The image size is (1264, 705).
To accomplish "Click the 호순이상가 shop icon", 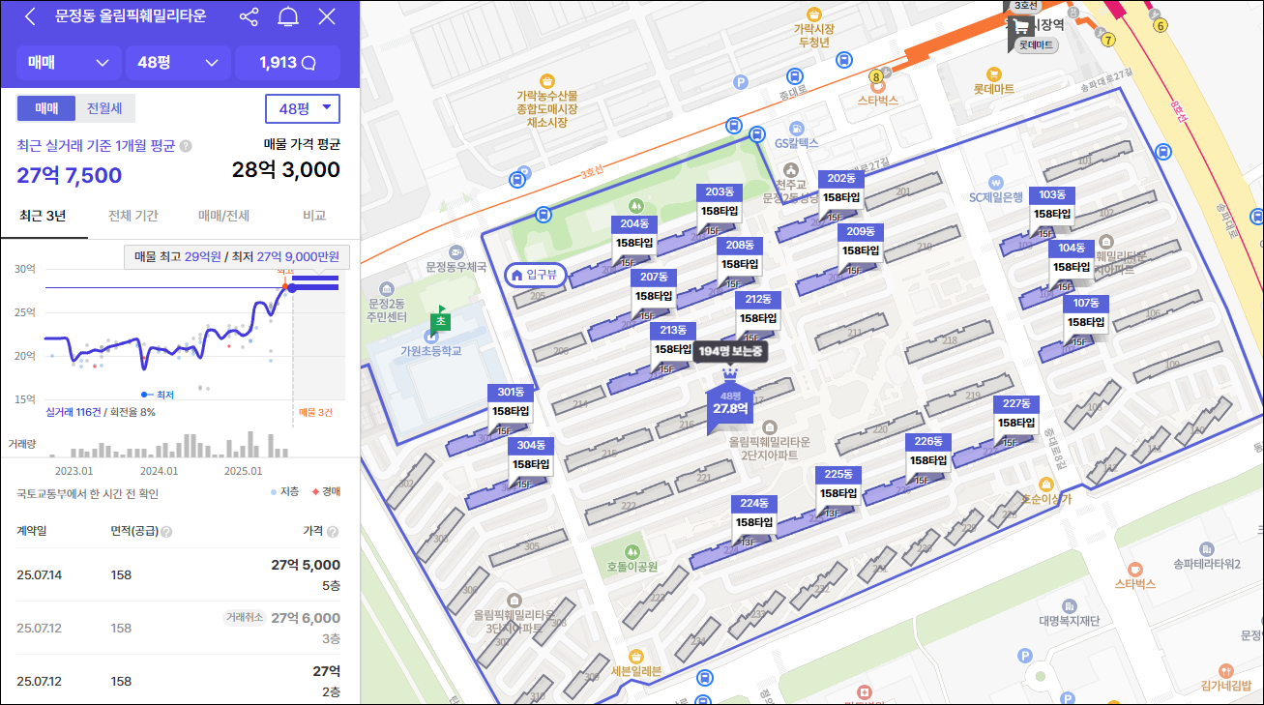I will (x=1044, y=484).
